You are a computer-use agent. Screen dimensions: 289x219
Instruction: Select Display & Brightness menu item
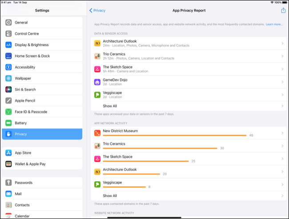pos(32,45)
